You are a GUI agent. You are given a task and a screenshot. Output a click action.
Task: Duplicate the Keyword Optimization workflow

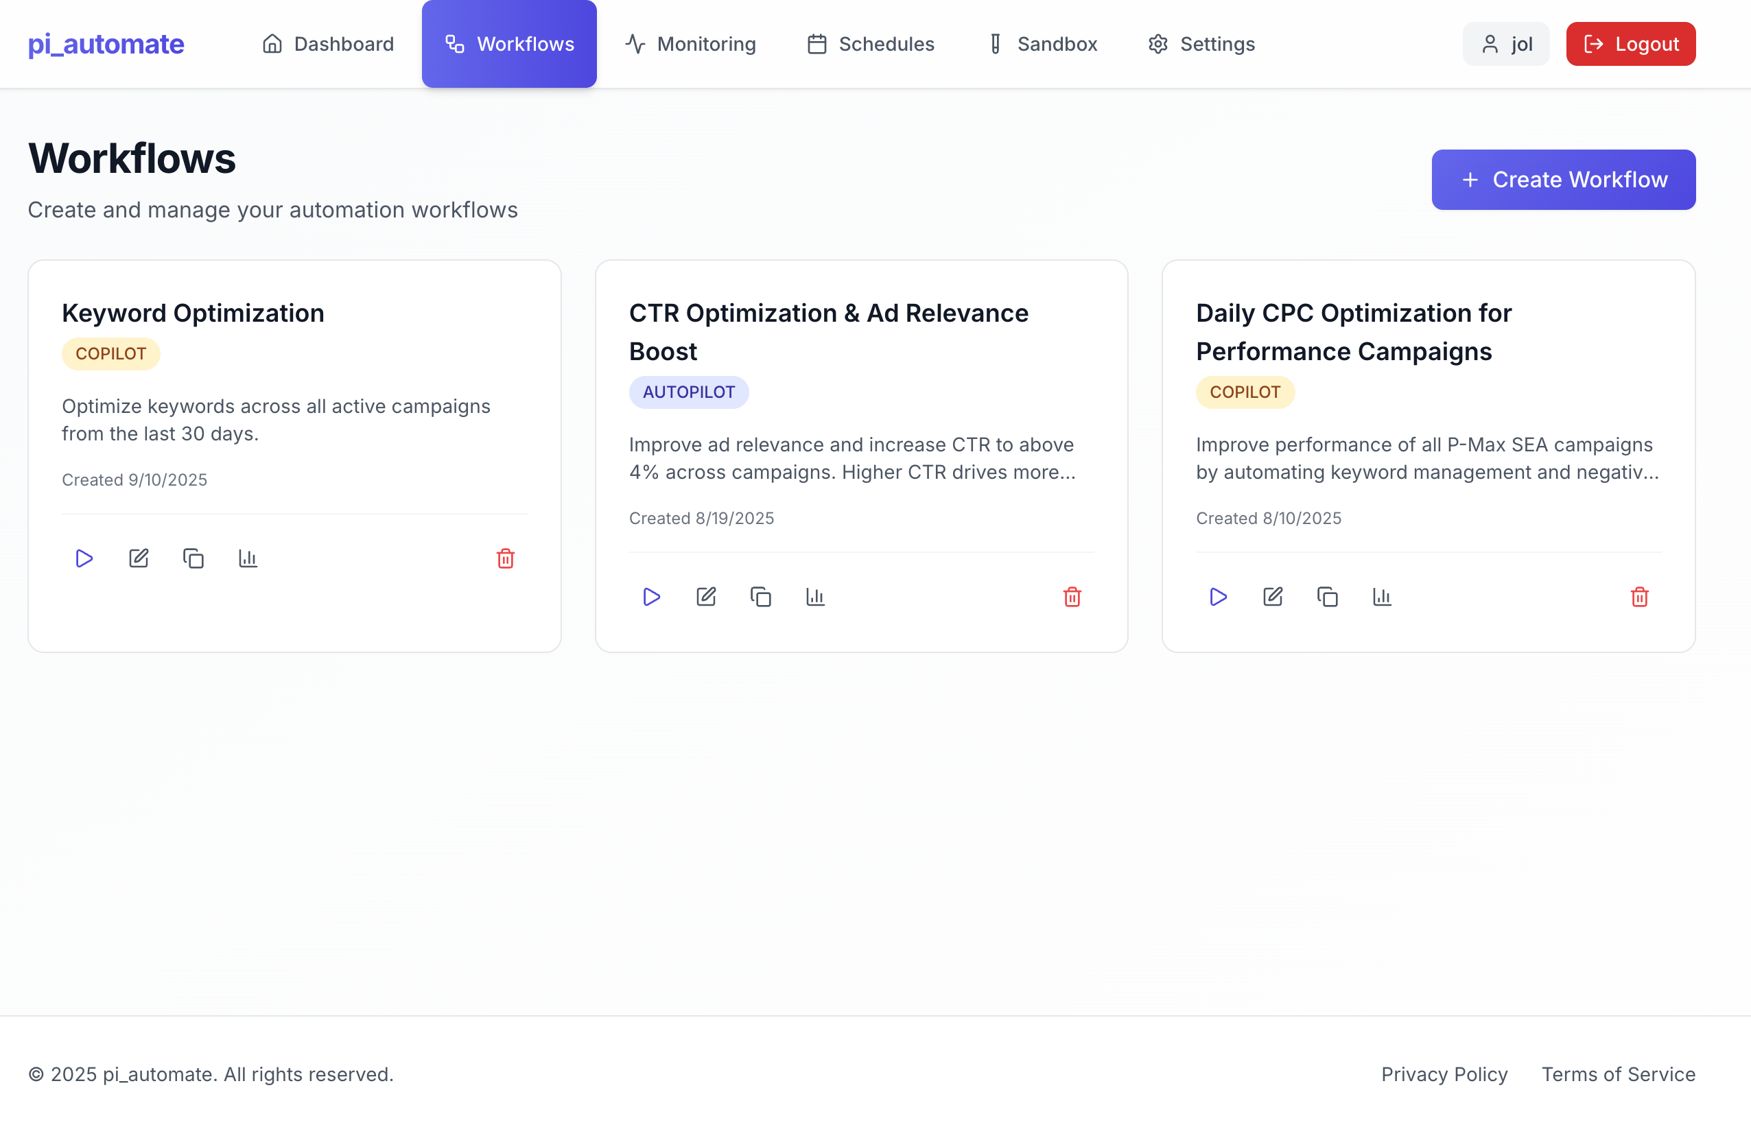tap(193, 558)
